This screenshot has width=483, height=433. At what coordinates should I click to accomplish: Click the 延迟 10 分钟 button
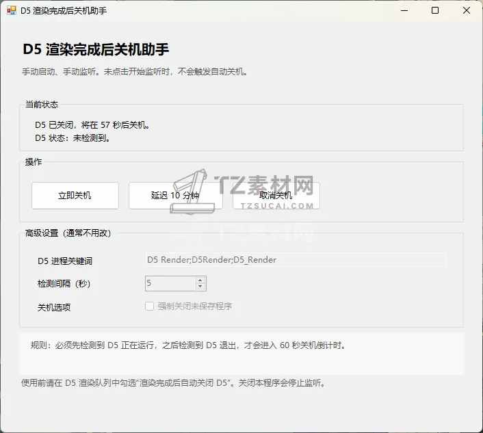[x=175, y=196]
